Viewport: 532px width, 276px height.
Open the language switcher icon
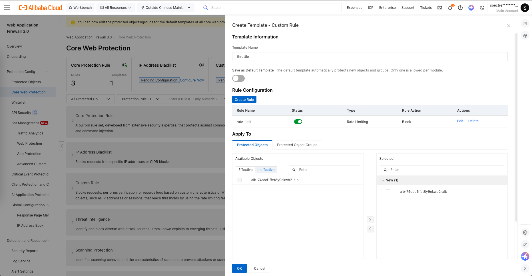pyautogui.click(x=482, y=8)
